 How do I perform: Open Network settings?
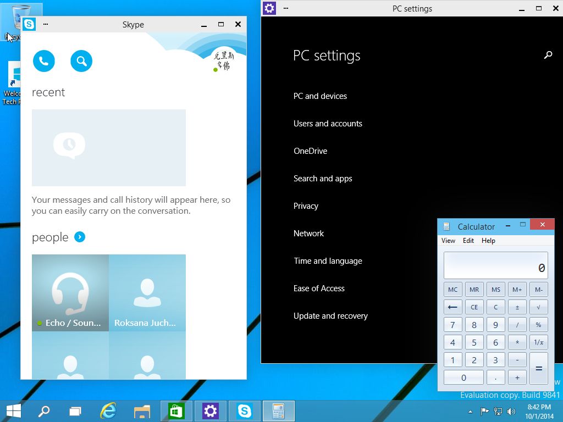pos(308,234)
